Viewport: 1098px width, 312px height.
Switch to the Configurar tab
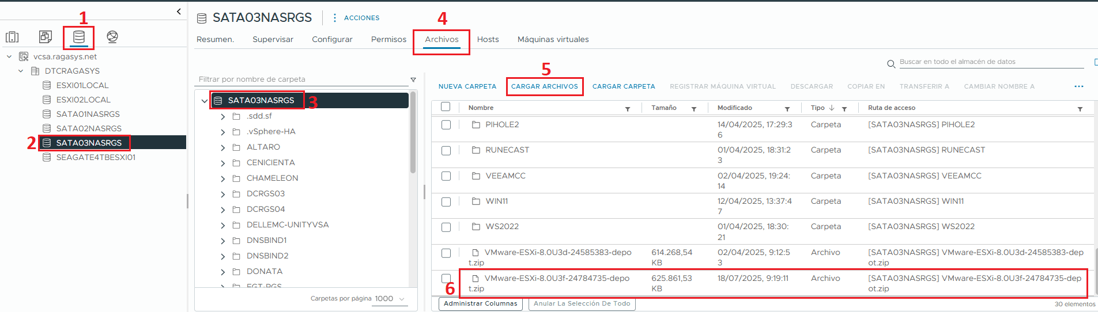click(x=332, y=39)
